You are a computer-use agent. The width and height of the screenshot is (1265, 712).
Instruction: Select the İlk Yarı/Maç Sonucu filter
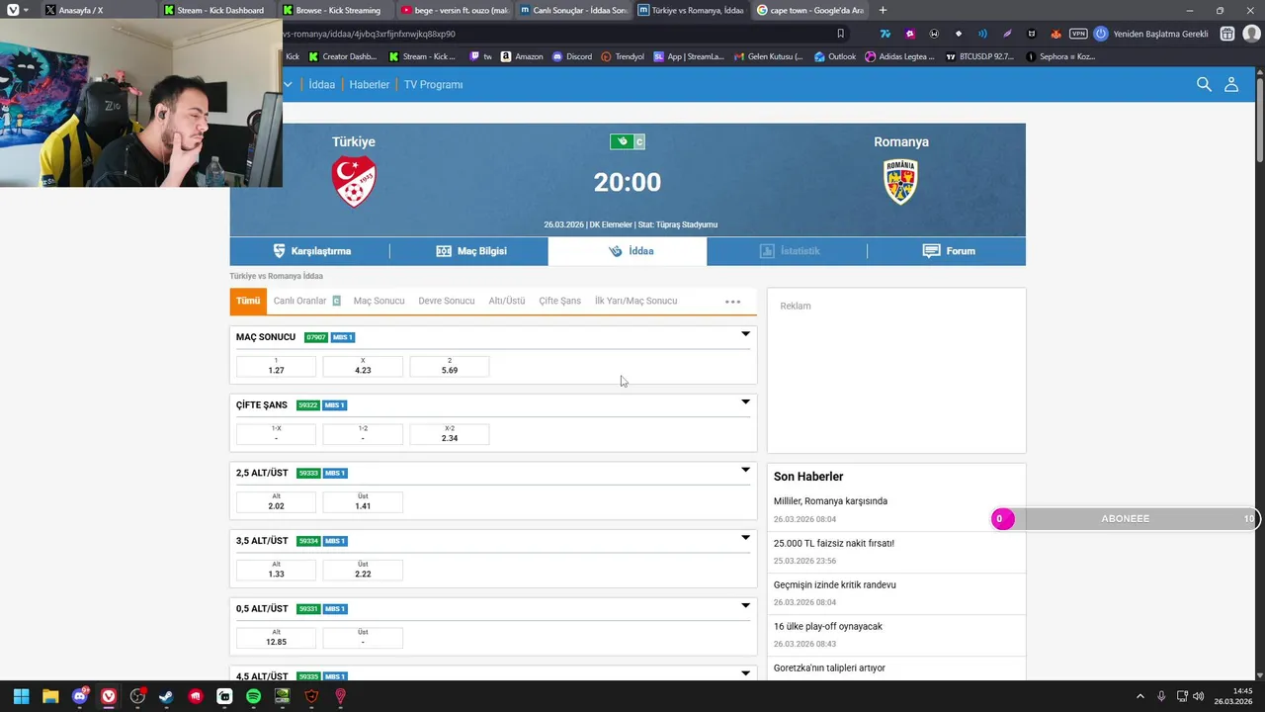pyautogui.click(x=635, y=301)
